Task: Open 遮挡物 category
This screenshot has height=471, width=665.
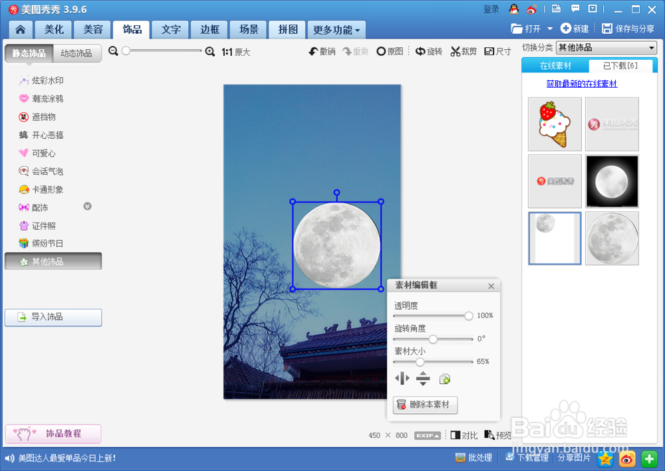Action: (37, 117)
